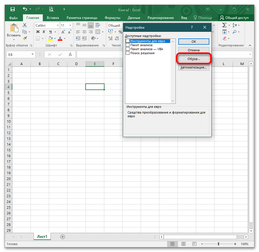Open the Формулы tab
259x252 pixels.
point(113,18)
